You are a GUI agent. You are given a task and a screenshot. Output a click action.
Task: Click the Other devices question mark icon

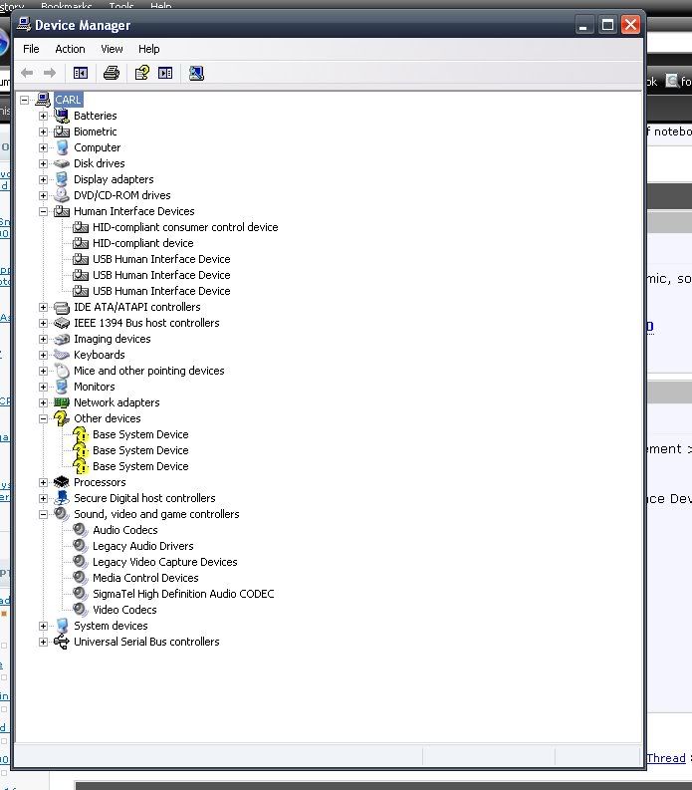coord(62,418)
